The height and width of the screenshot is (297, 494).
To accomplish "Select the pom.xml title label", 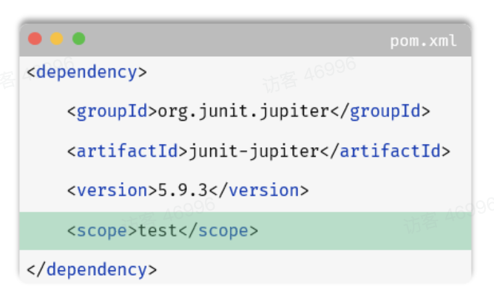I will [x=423, y=41].
